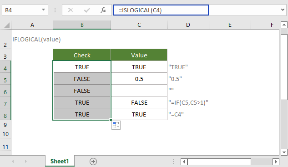Select cell C5 containing 0.5
Screen dimensions: 288x167
click(139, 79)
